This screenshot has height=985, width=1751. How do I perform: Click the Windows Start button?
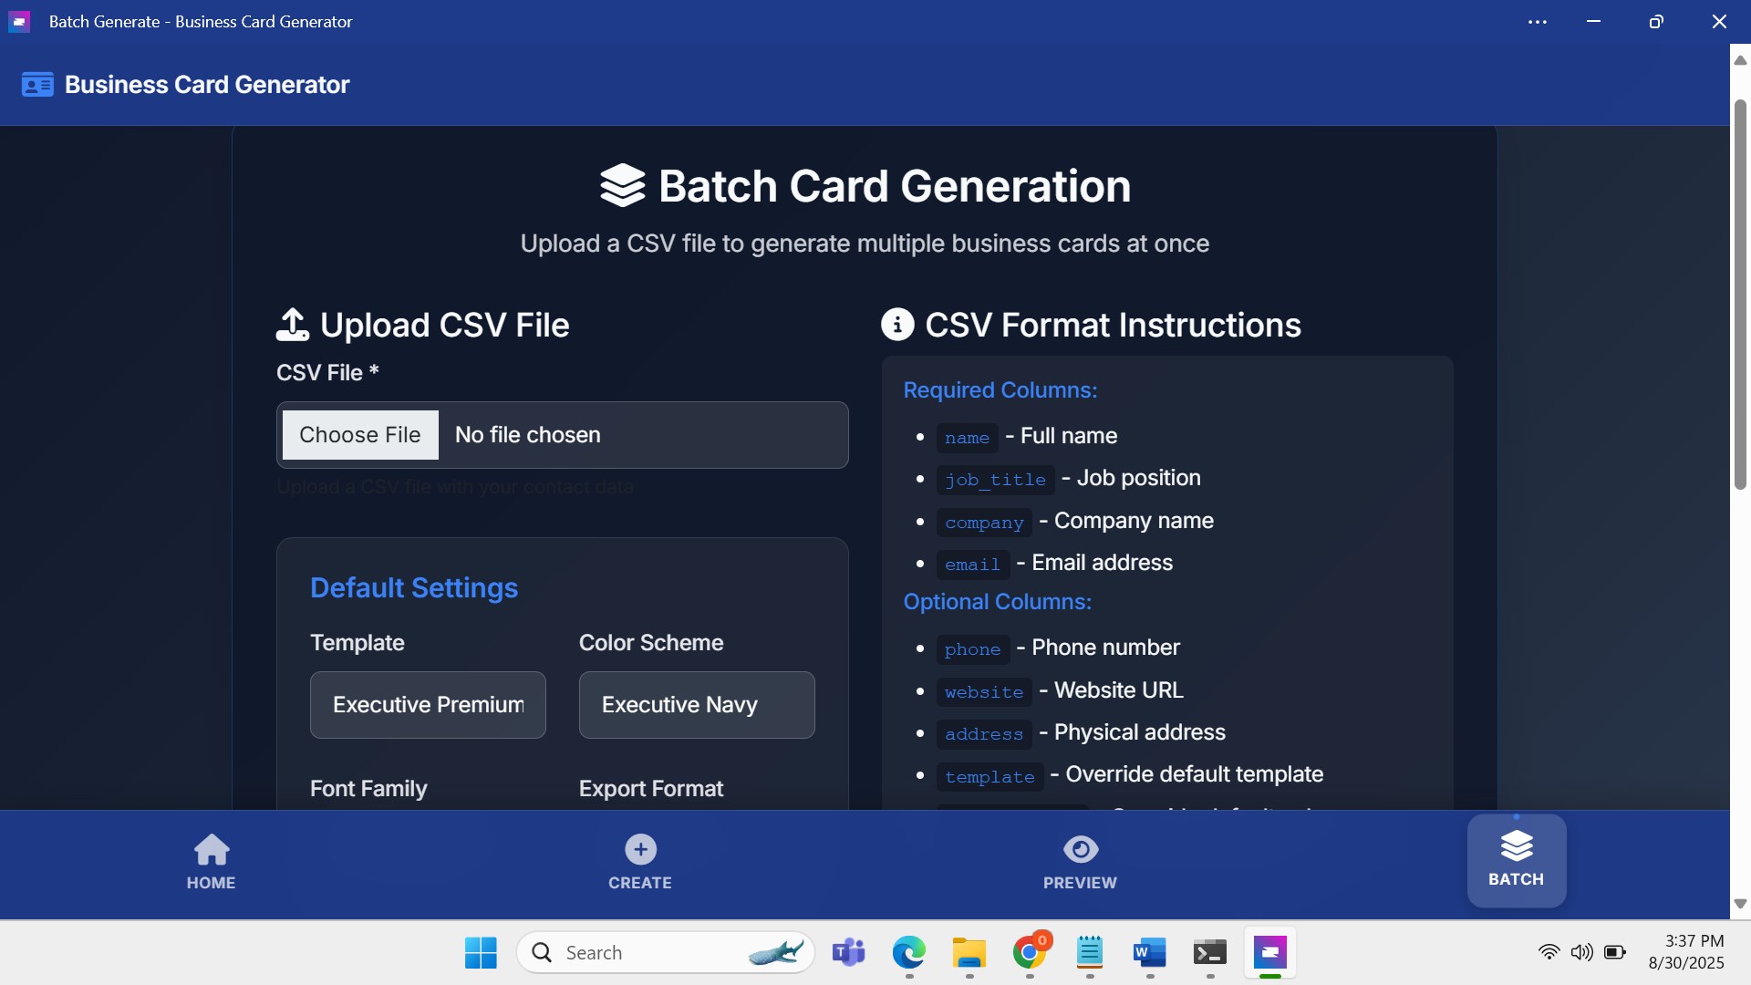481,953
